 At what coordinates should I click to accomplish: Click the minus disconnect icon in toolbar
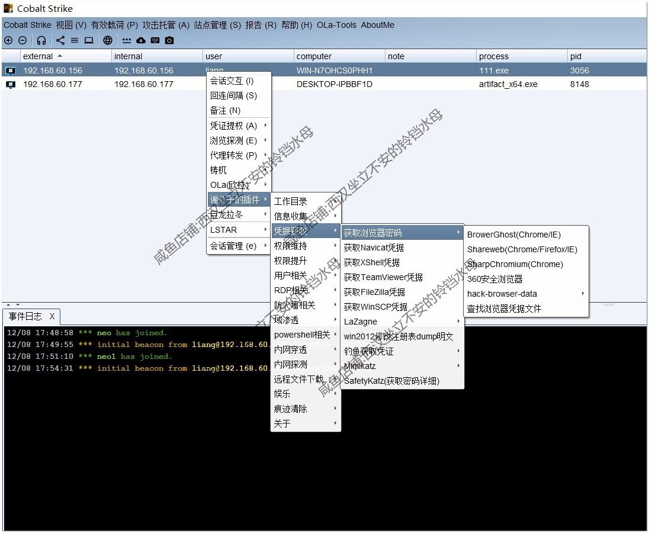pyautogui.click(x=23, y=40)
